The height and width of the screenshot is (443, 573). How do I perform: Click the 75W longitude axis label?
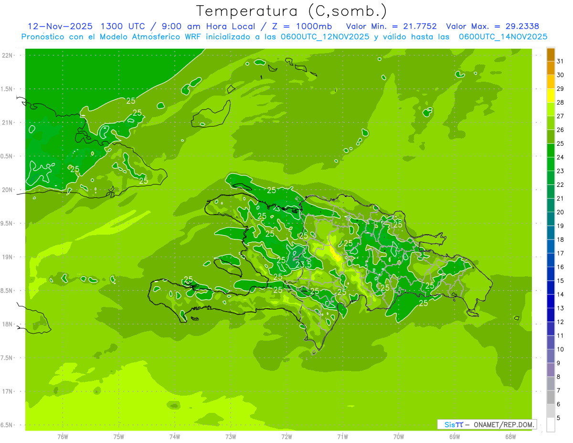coord(119,436)
